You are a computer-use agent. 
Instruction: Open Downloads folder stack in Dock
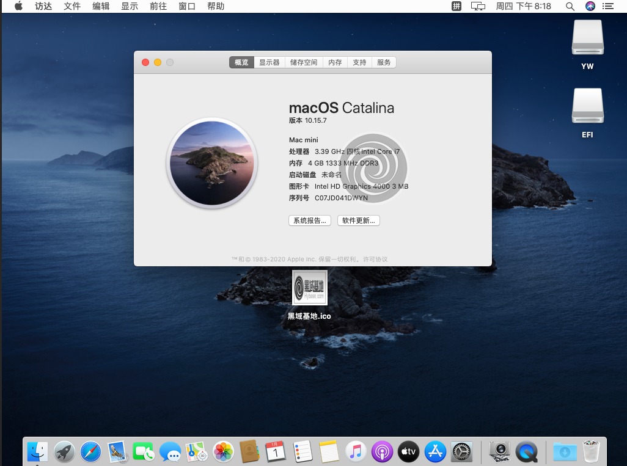click(x=565, y=452)
